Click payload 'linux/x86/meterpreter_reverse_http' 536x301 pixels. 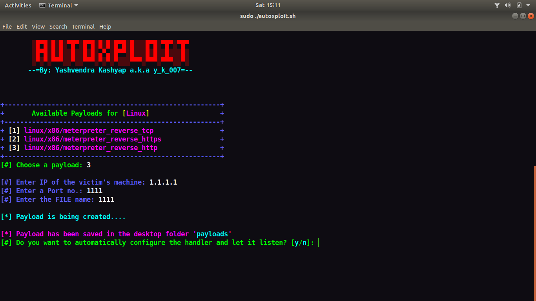click(91, 148)
